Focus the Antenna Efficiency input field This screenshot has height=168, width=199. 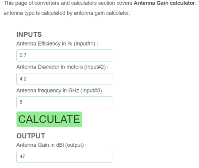64,55
